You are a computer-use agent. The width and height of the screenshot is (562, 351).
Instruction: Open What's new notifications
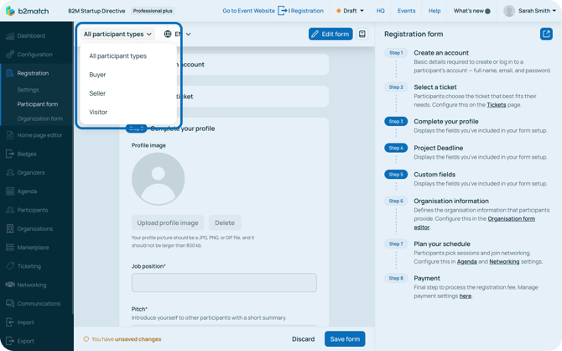pyautogui.click(x=471, y=11)
